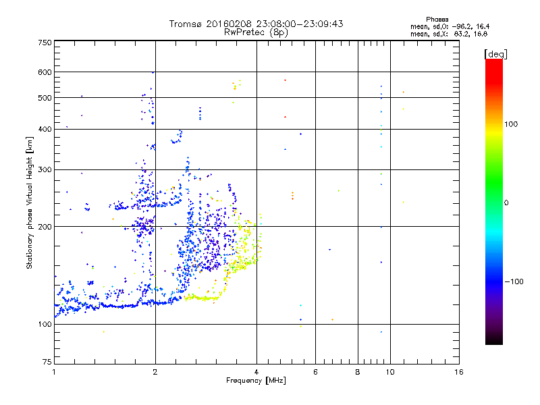Click the x-axis label "2"
The image size is (540, 405).
155,372
